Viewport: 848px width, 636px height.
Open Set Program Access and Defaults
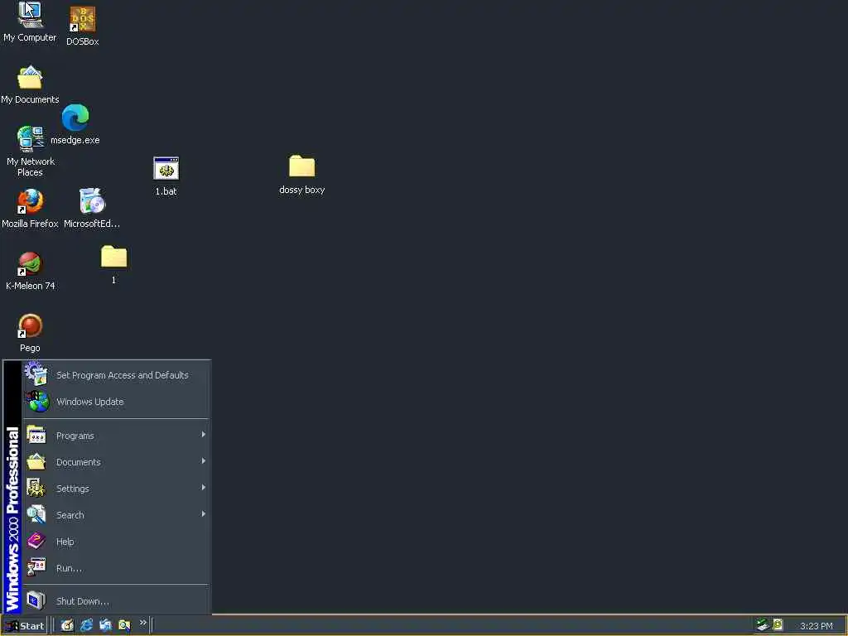116,375
